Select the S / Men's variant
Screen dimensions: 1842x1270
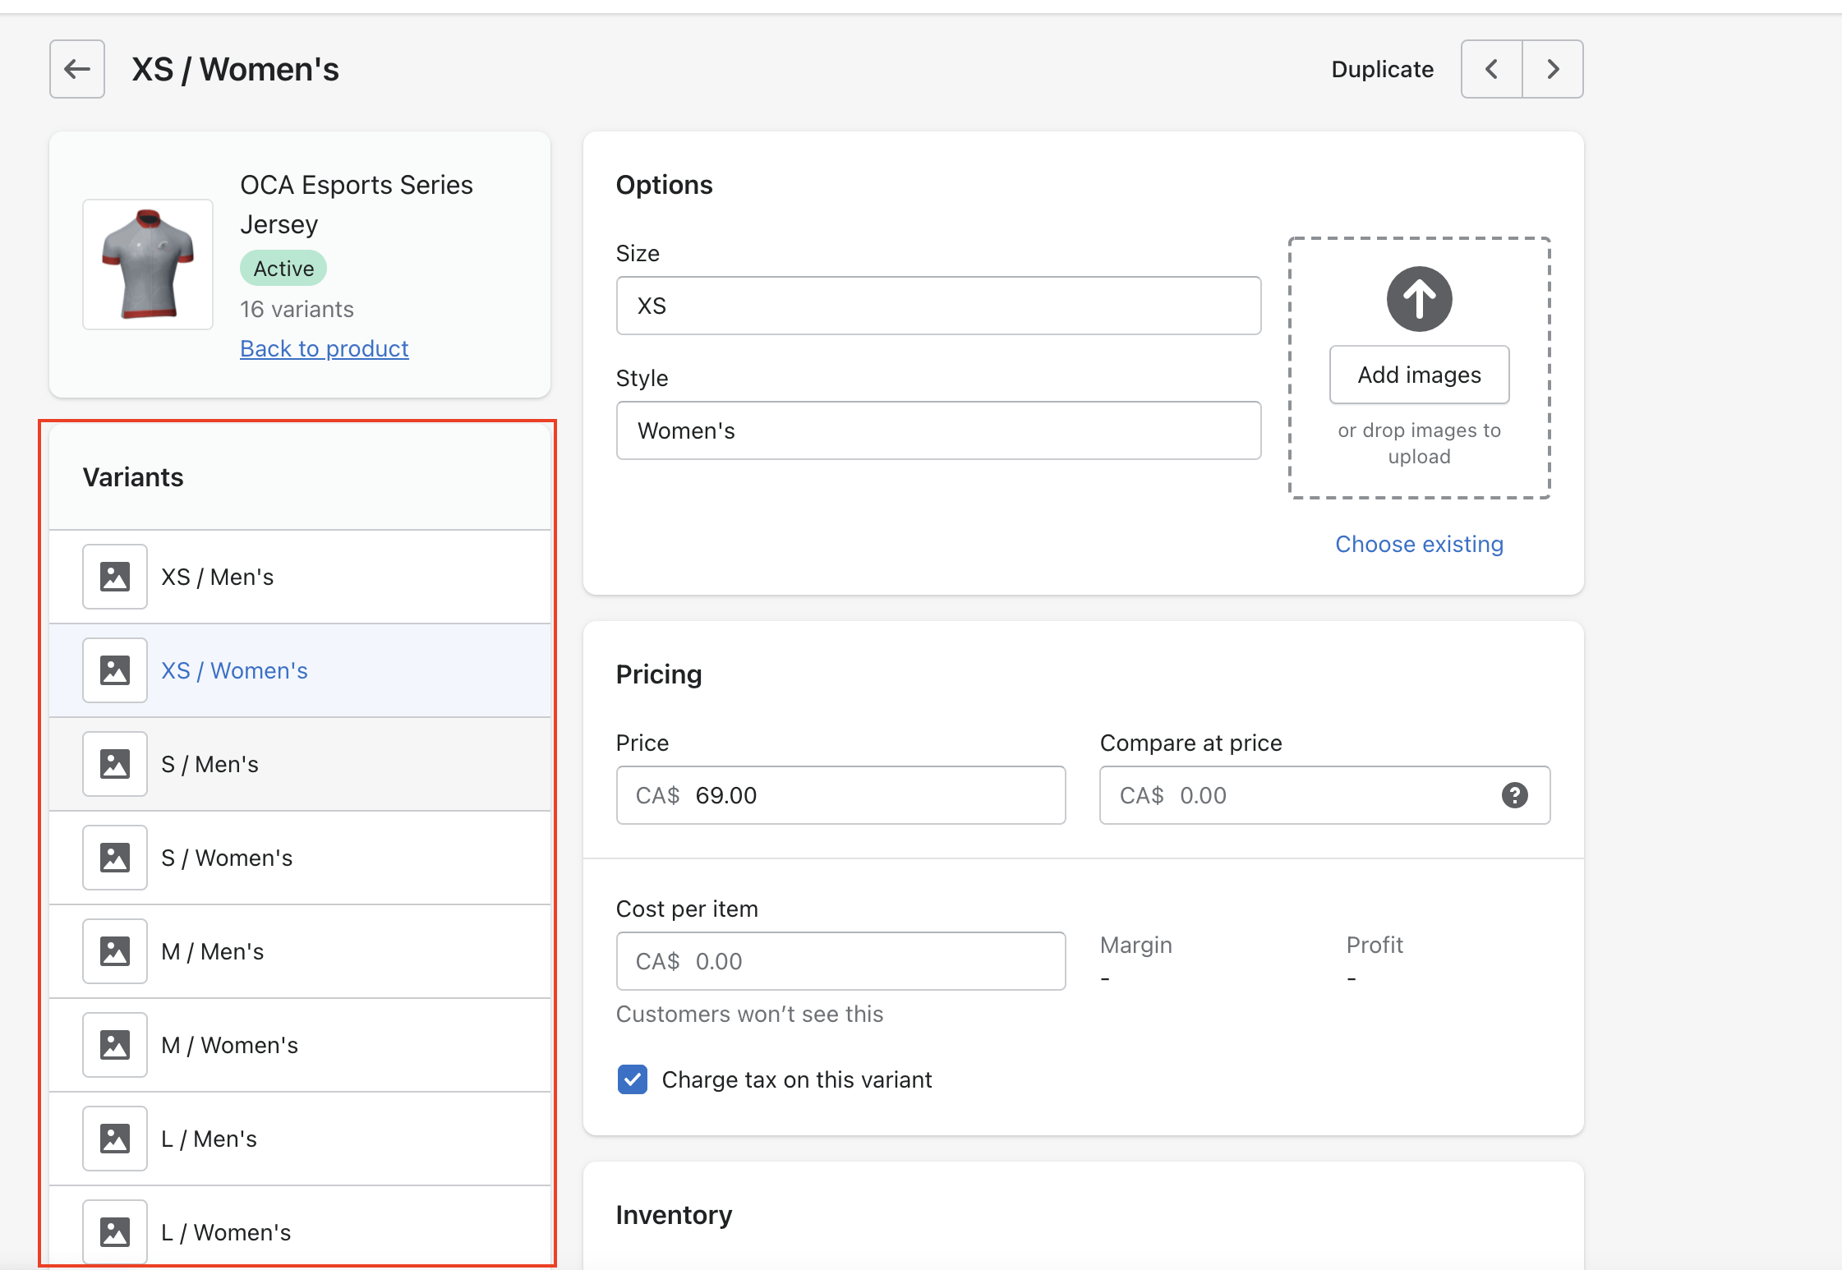click(210, 764)
